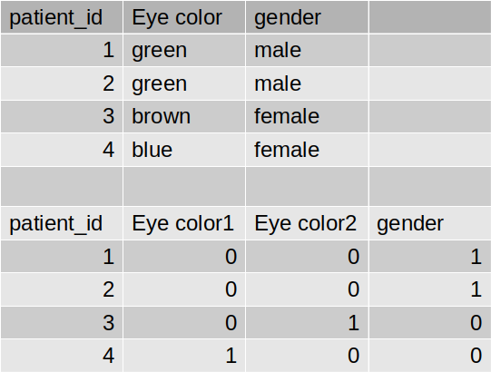Select the male cell for patient 2

(307, 83)
